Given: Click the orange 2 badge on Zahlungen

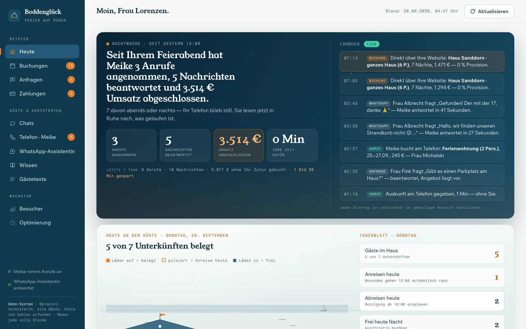Looking at the screenshot, I should [71, 94].
